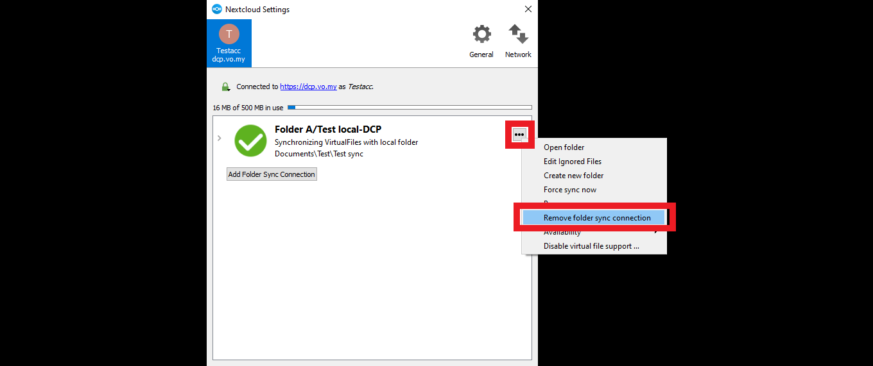
Task: Click the Nextcloud logo in title bar
Action: [x=217, y=9]
